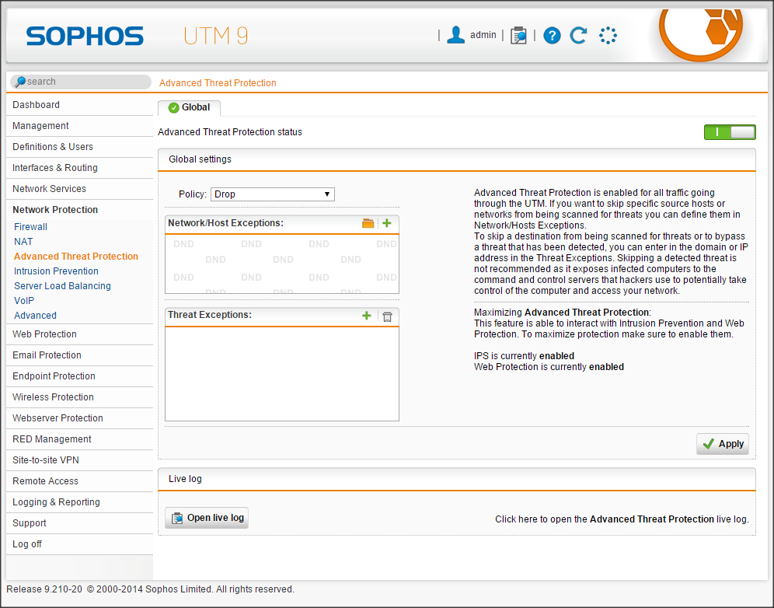Toggle Advanced Threat Protection status switch
This screenshot has height=608, width=774.
coord(730,132)
